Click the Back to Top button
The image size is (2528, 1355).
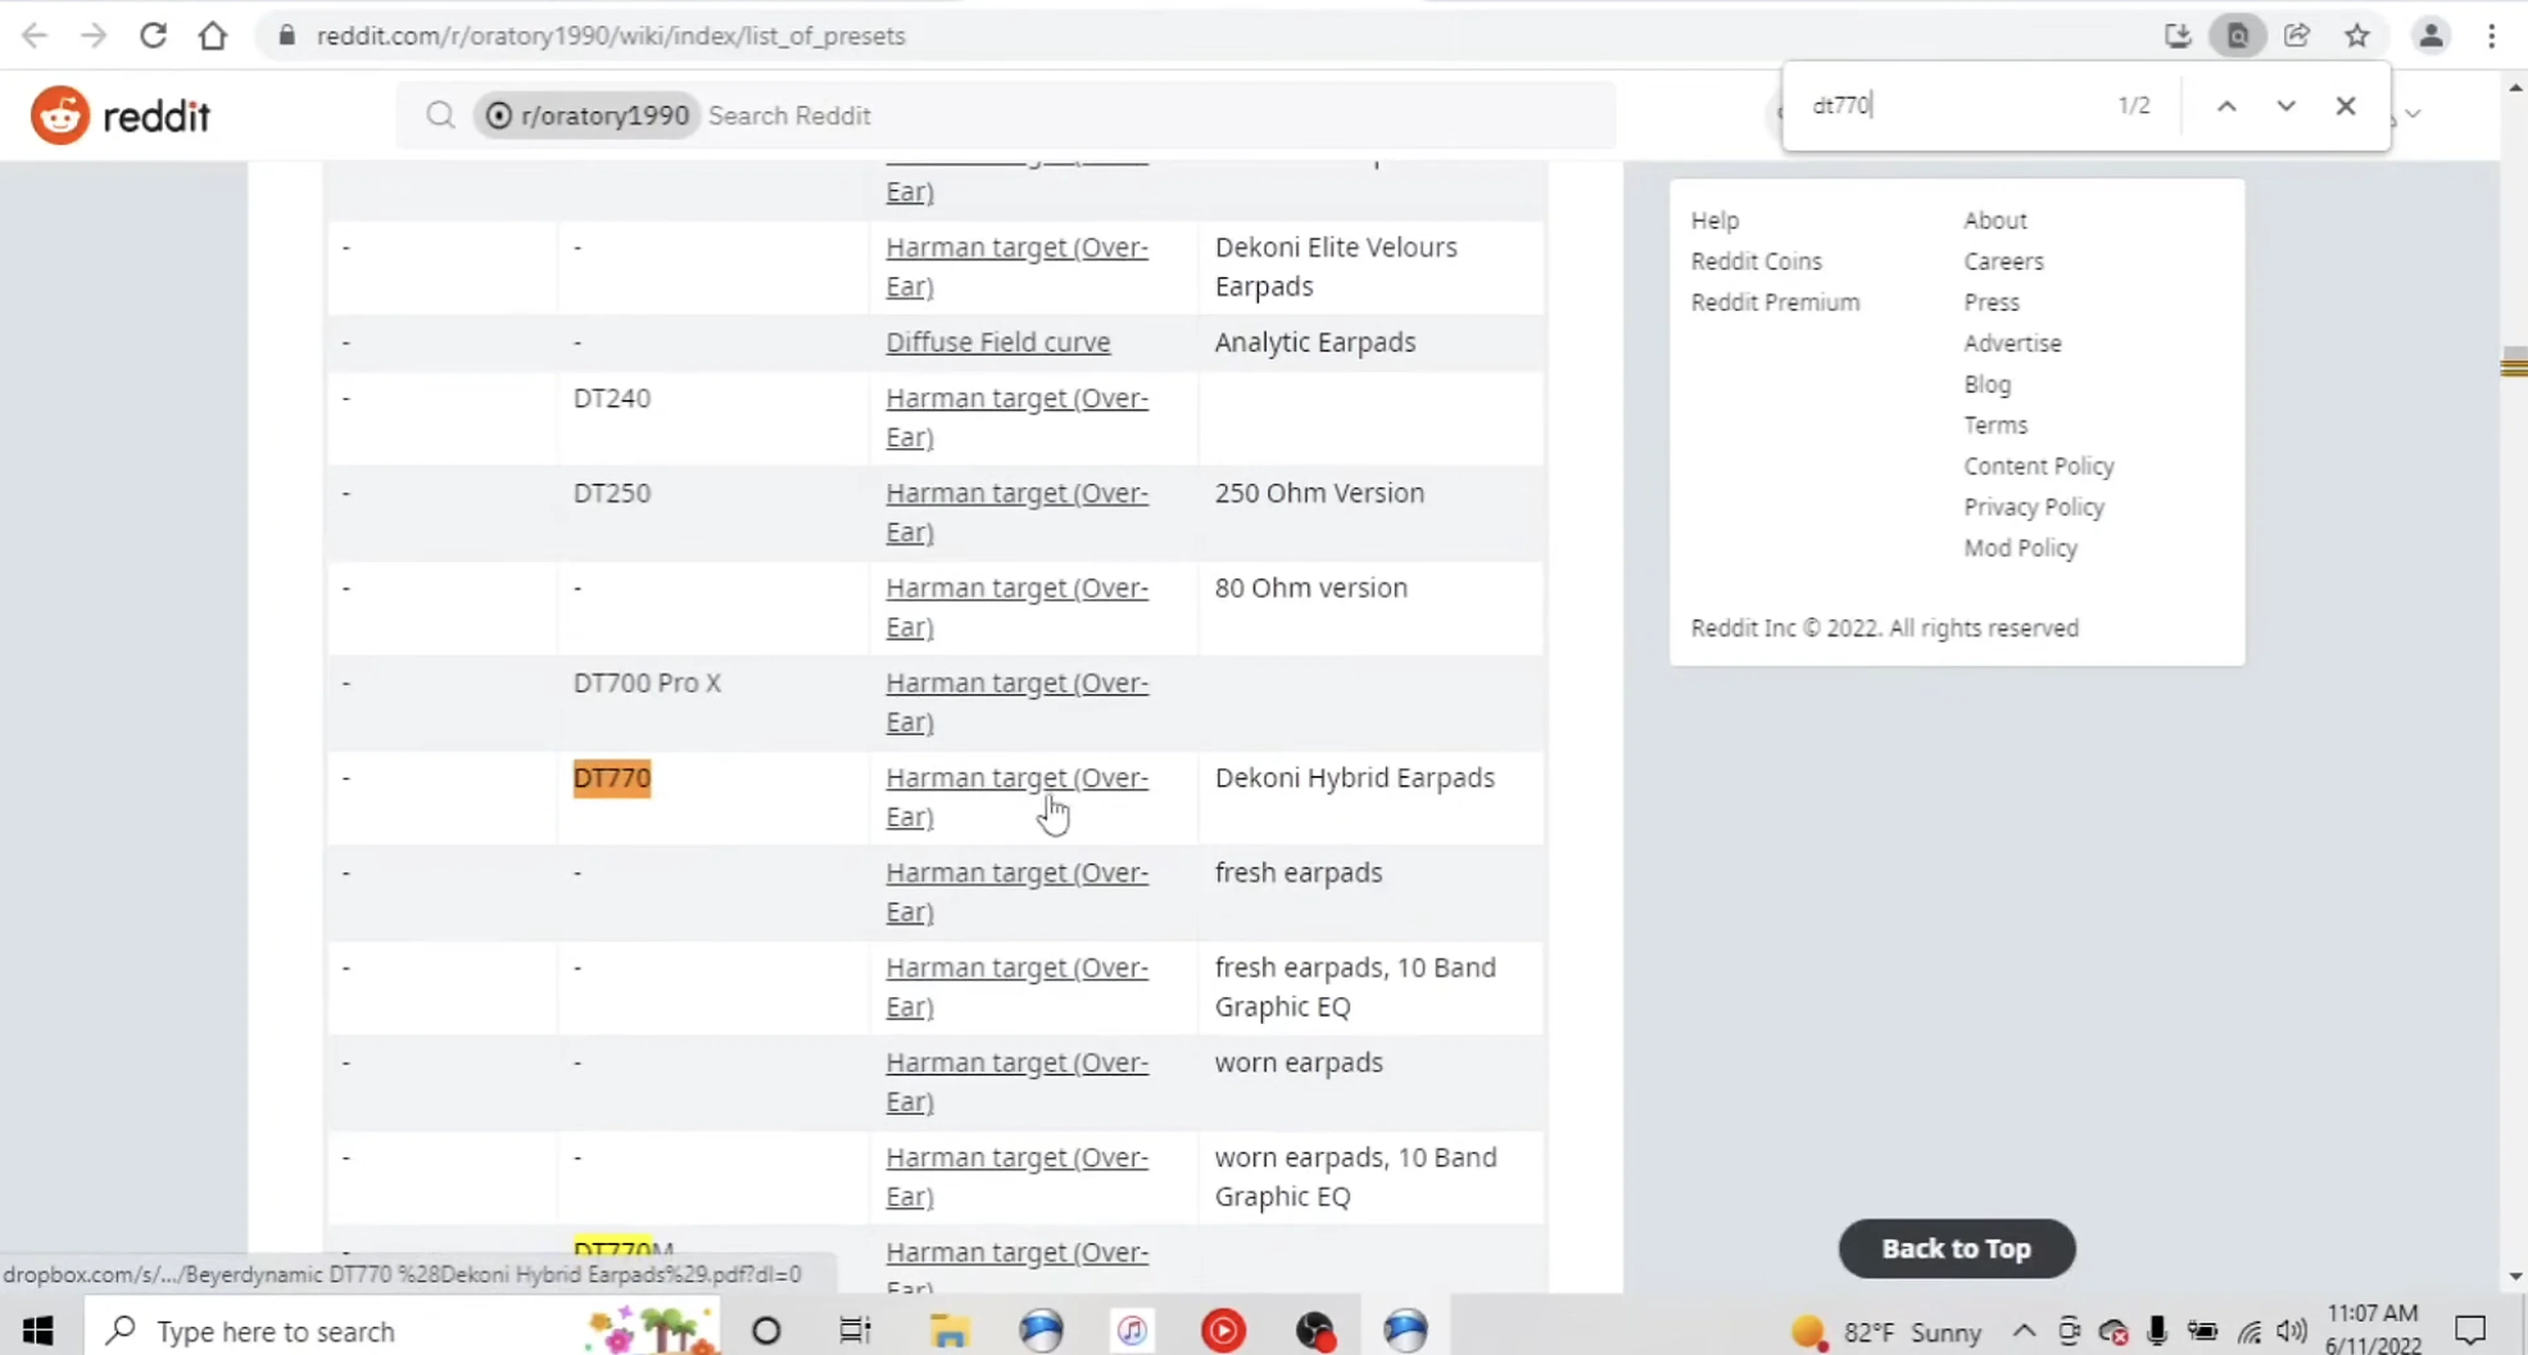[x=1956, y=1248]
